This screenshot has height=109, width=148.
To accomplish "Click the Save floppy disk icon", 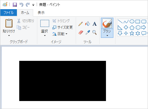I will [x=15, y=5].
